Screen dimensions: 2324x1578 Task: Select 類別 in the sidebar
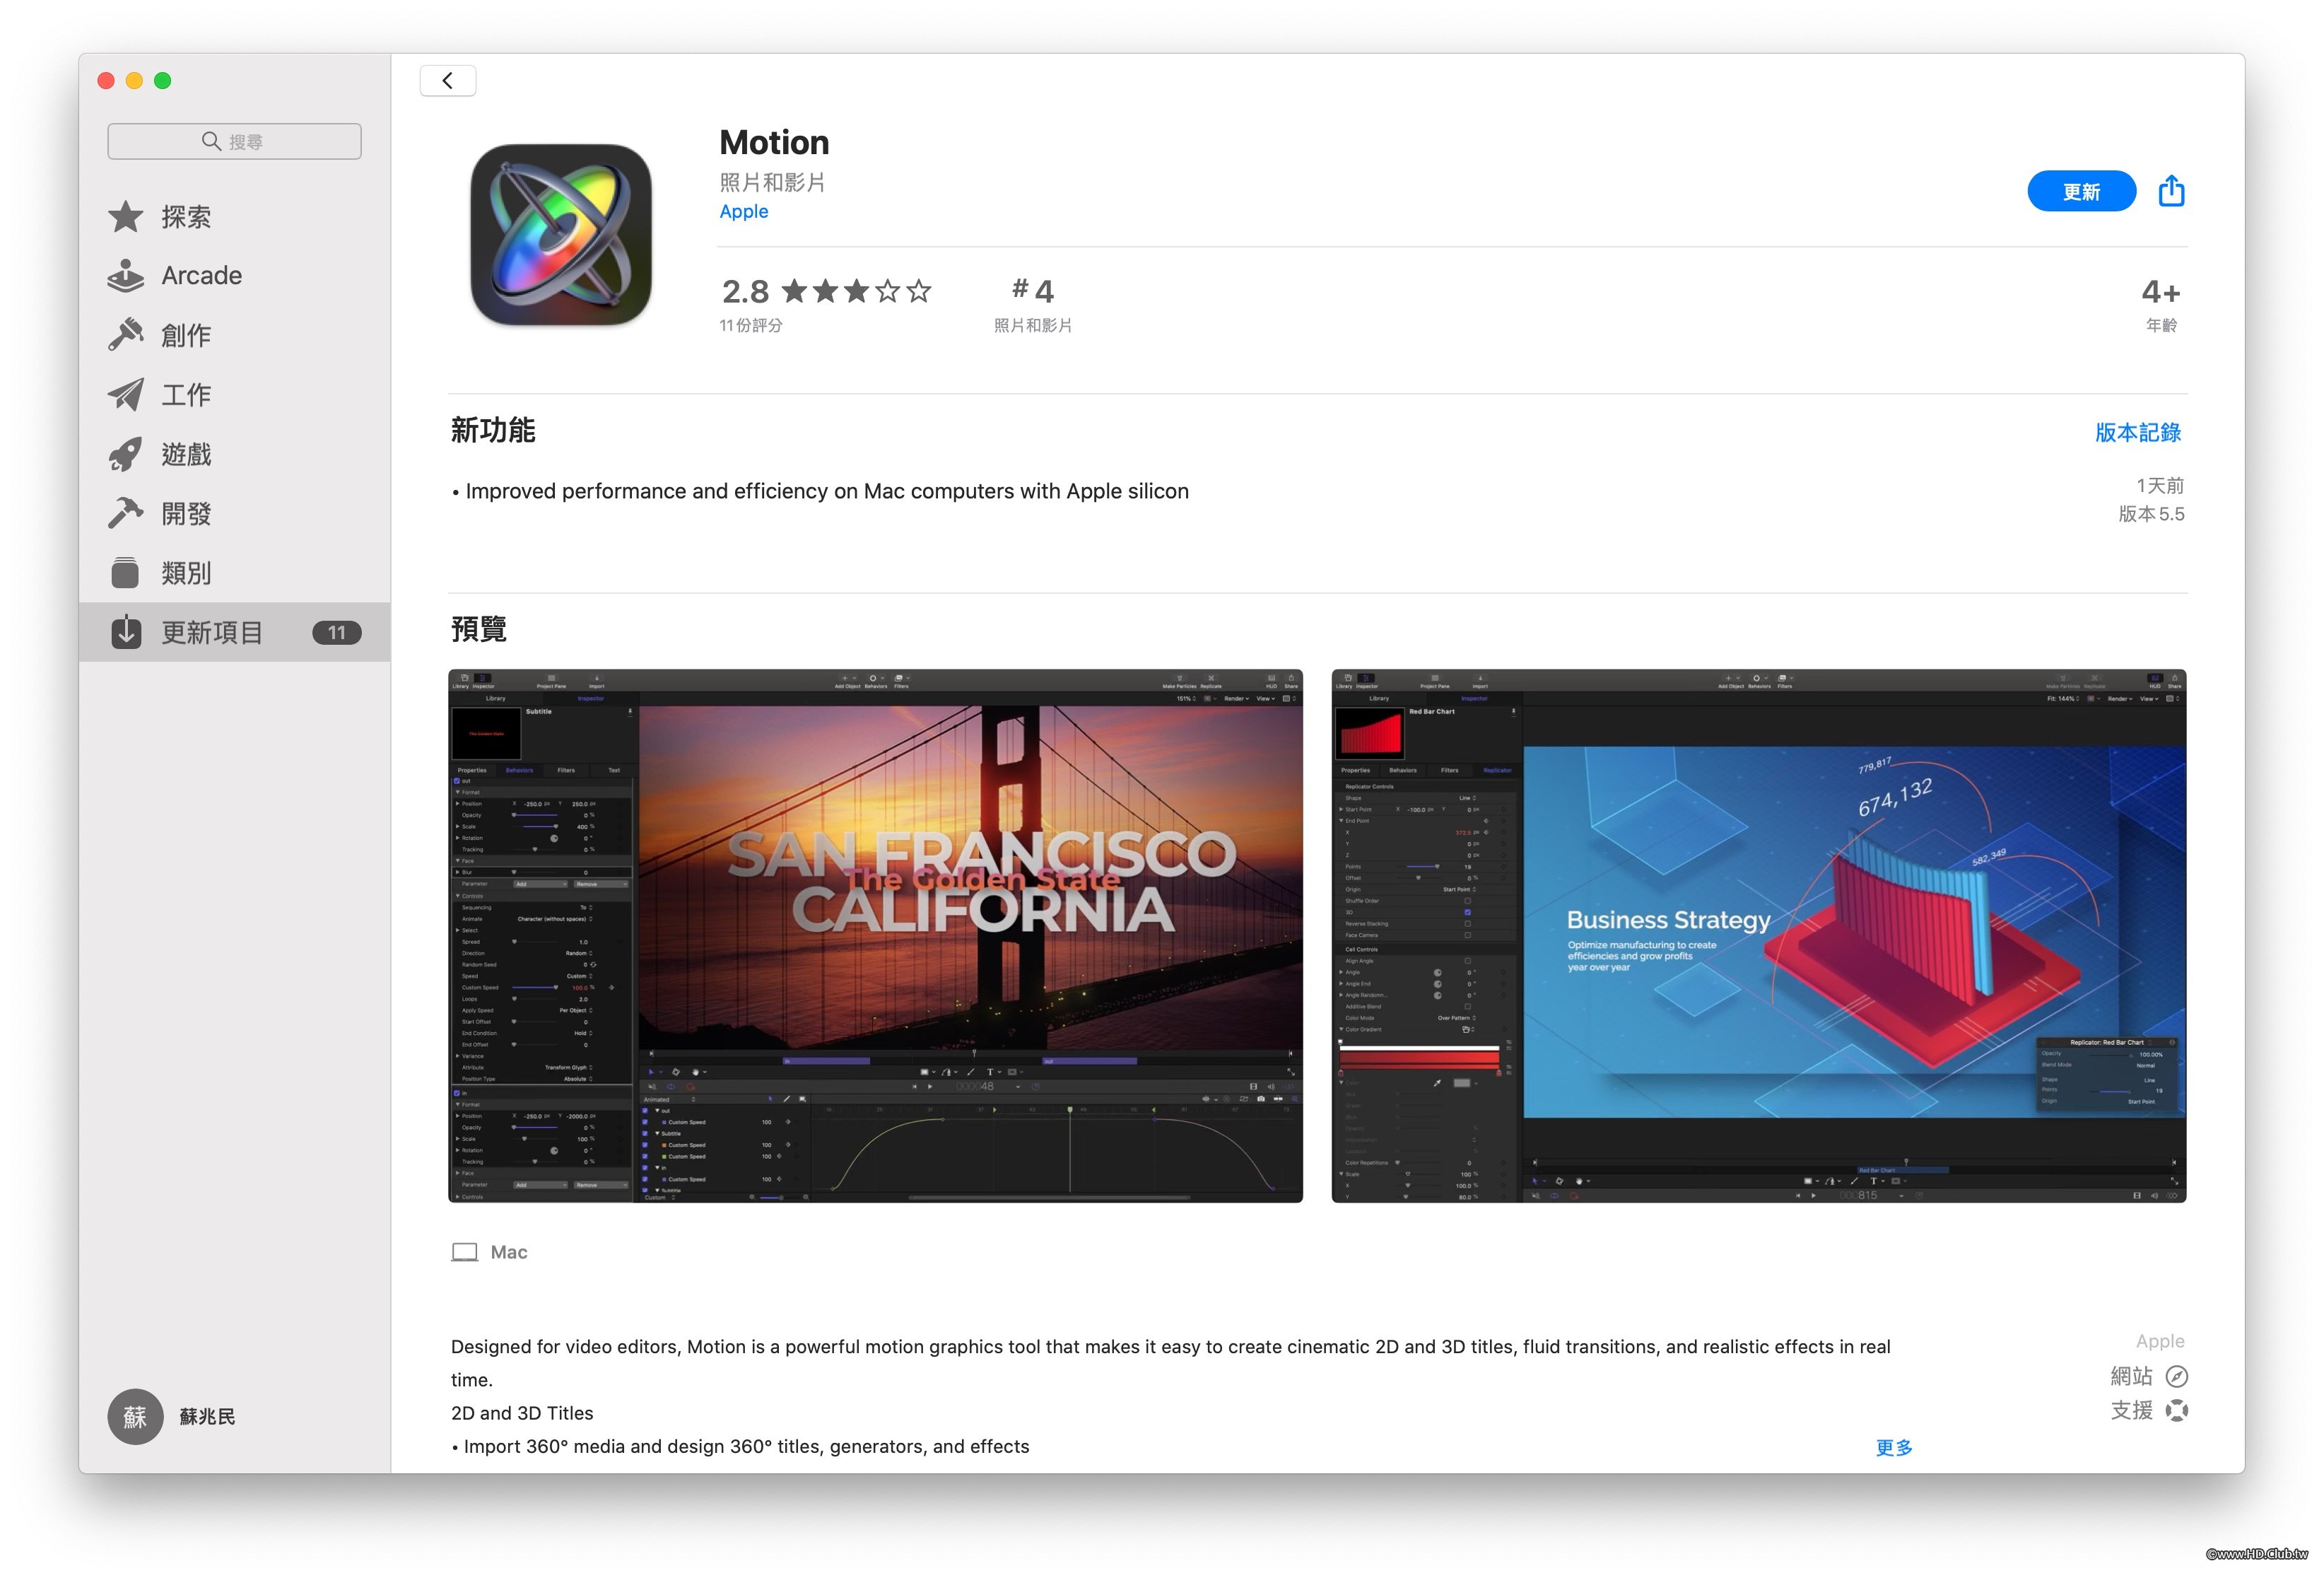186,573
